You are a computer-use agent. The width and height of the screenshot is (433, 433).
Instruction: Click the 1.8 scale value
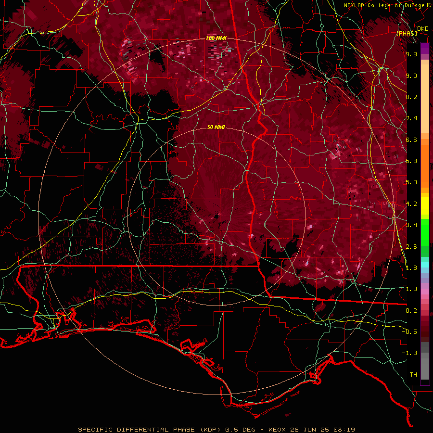pyautogui.click(x=411, y=268)
